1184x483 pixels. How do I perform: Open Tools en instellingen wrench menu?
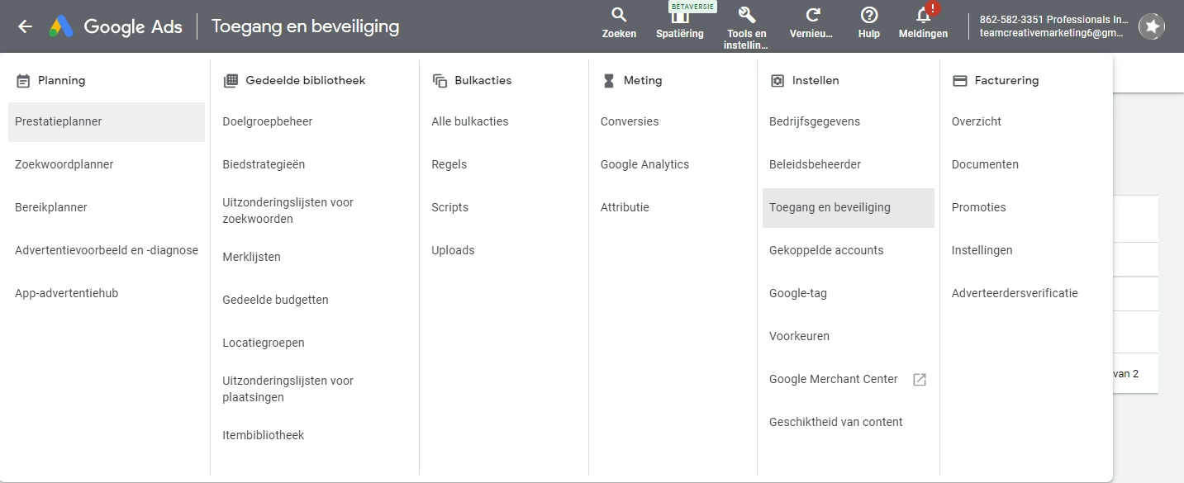746,26
